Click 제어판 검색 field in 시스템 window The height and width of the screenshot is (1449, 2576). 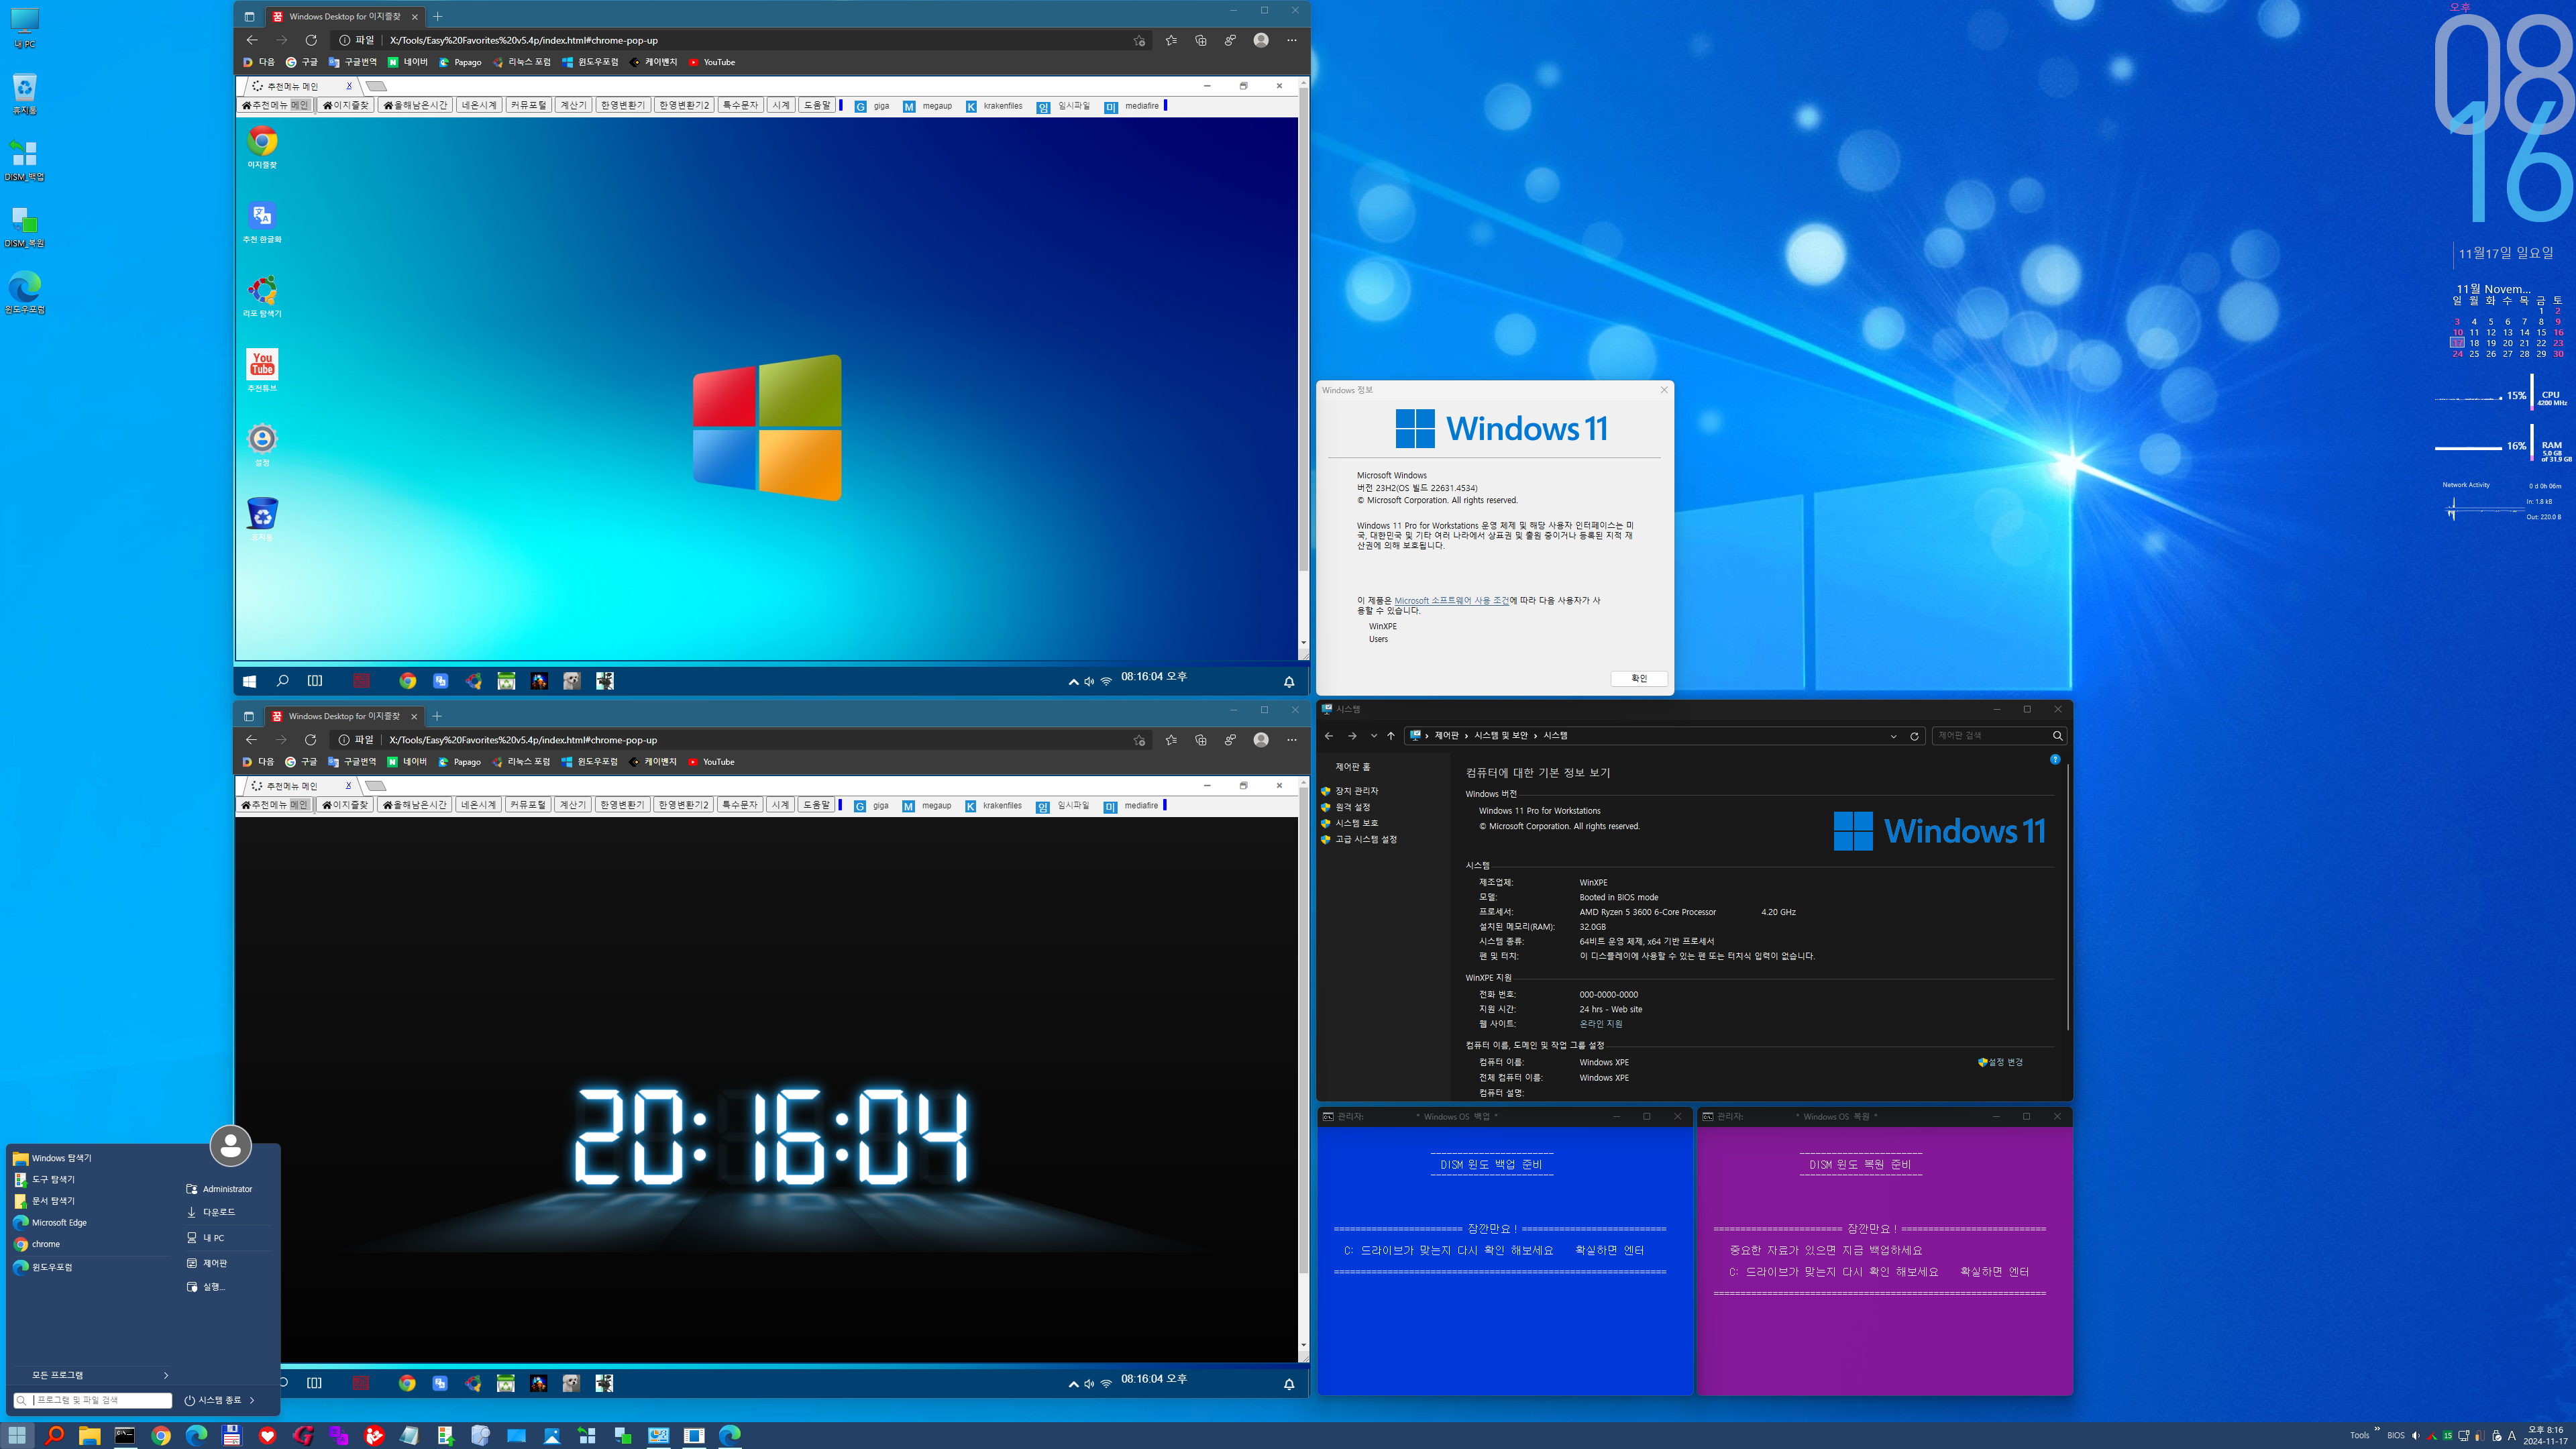[1999, 736]
